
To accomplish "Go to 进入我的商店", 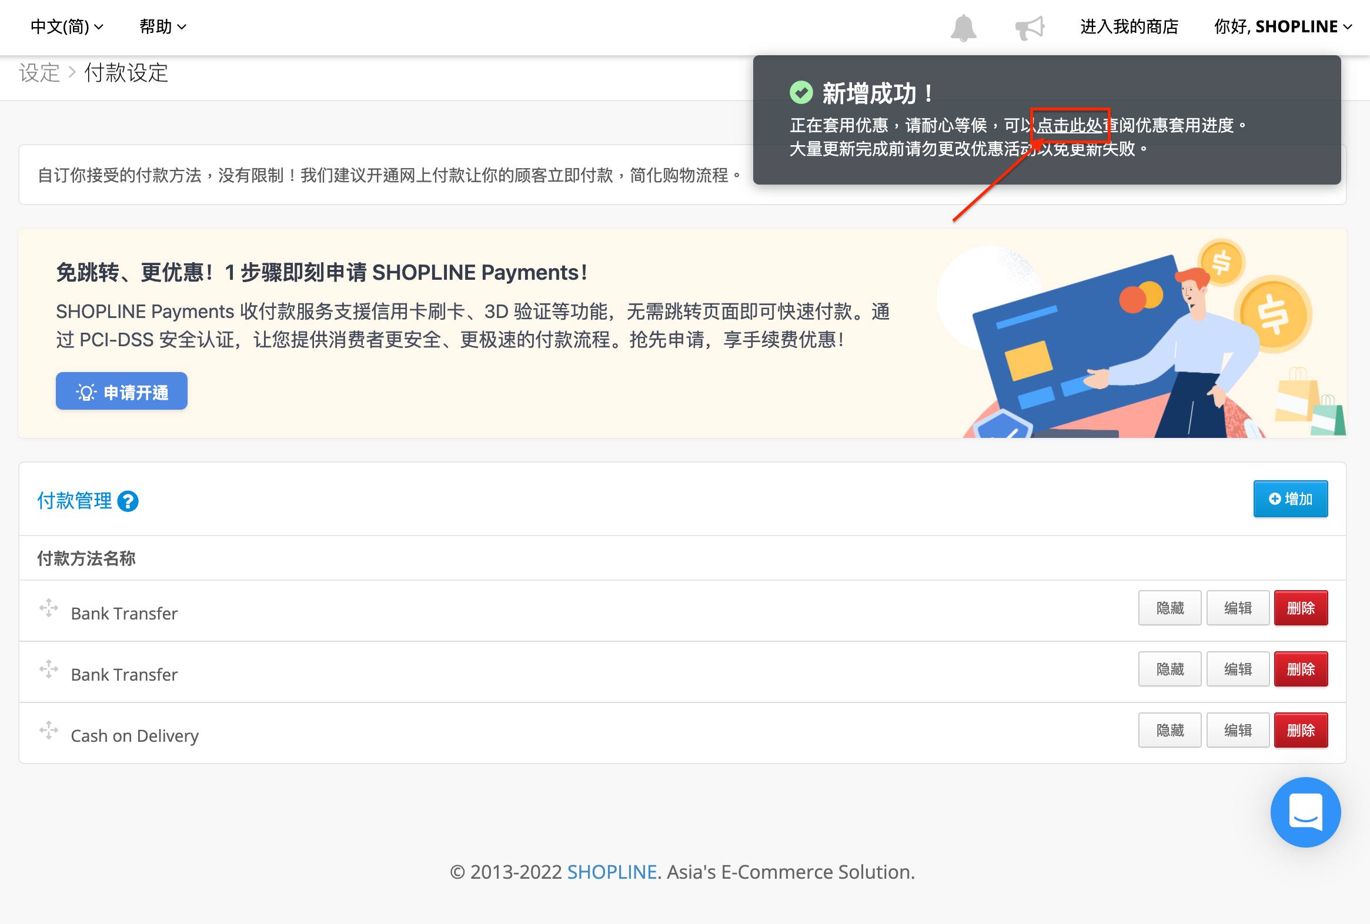I will point(1129,26).
